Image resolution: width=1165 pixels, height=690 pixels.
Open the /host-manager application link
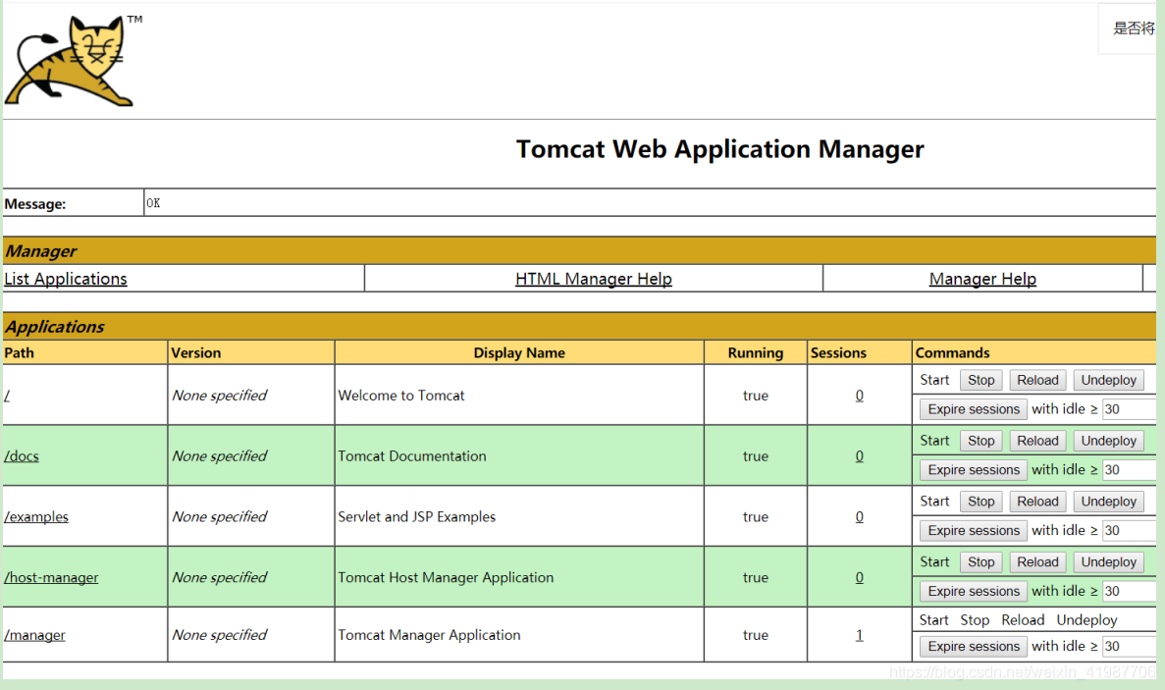tap(51, 577)
